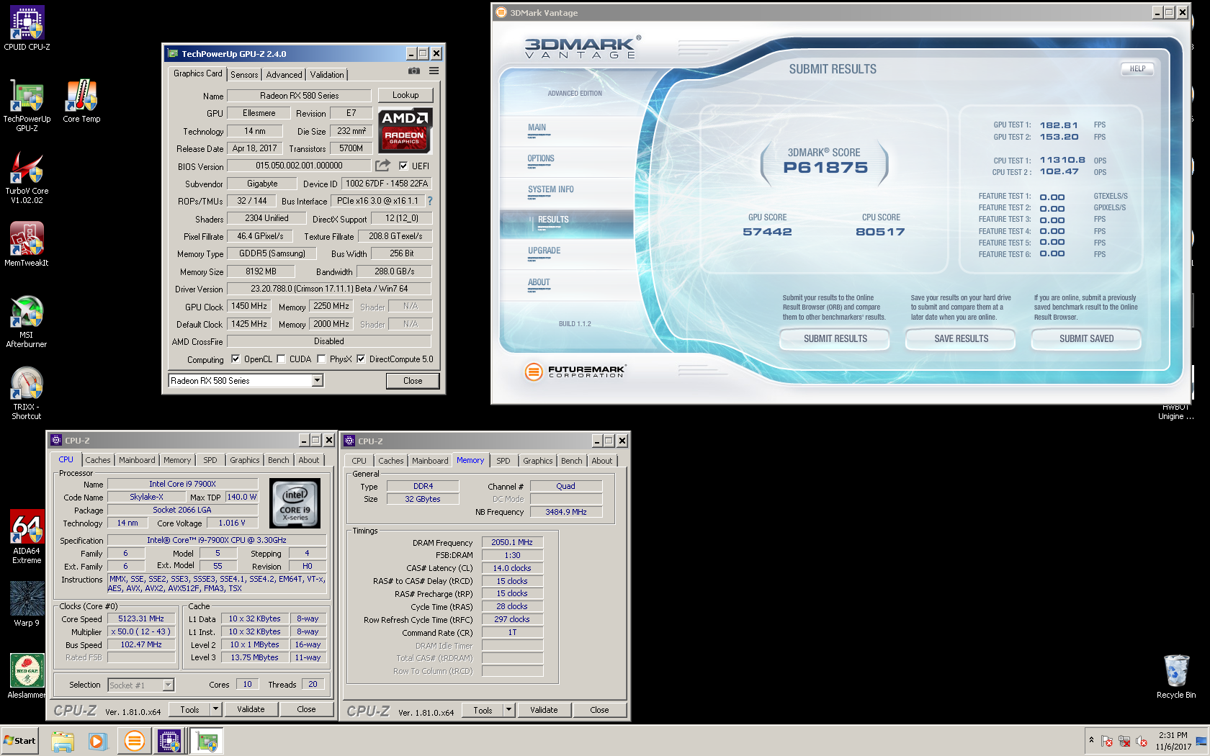Toggle the DirectCompute 5.0 checkbox
1210x756 pixels.
coord(361,359)
